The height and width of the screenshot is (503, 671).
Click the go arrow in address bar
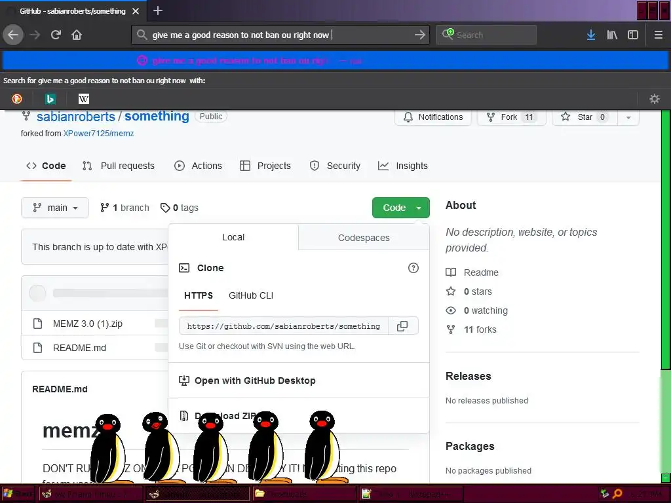tap(420, 35)
